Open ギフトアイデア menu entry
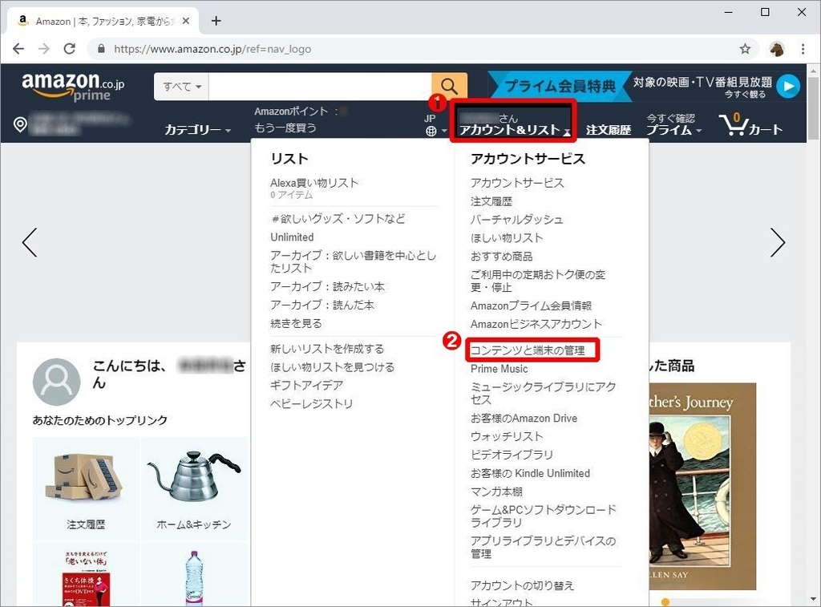This screenshot has height=607, width=821. point(307,386)
